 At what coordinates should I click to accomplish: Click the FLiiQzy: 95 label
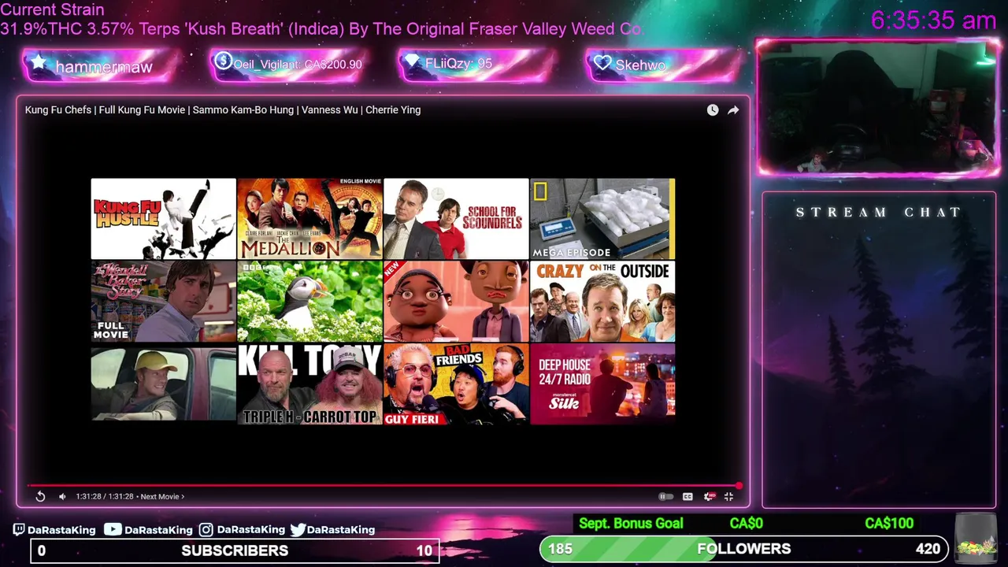point(458,64)
